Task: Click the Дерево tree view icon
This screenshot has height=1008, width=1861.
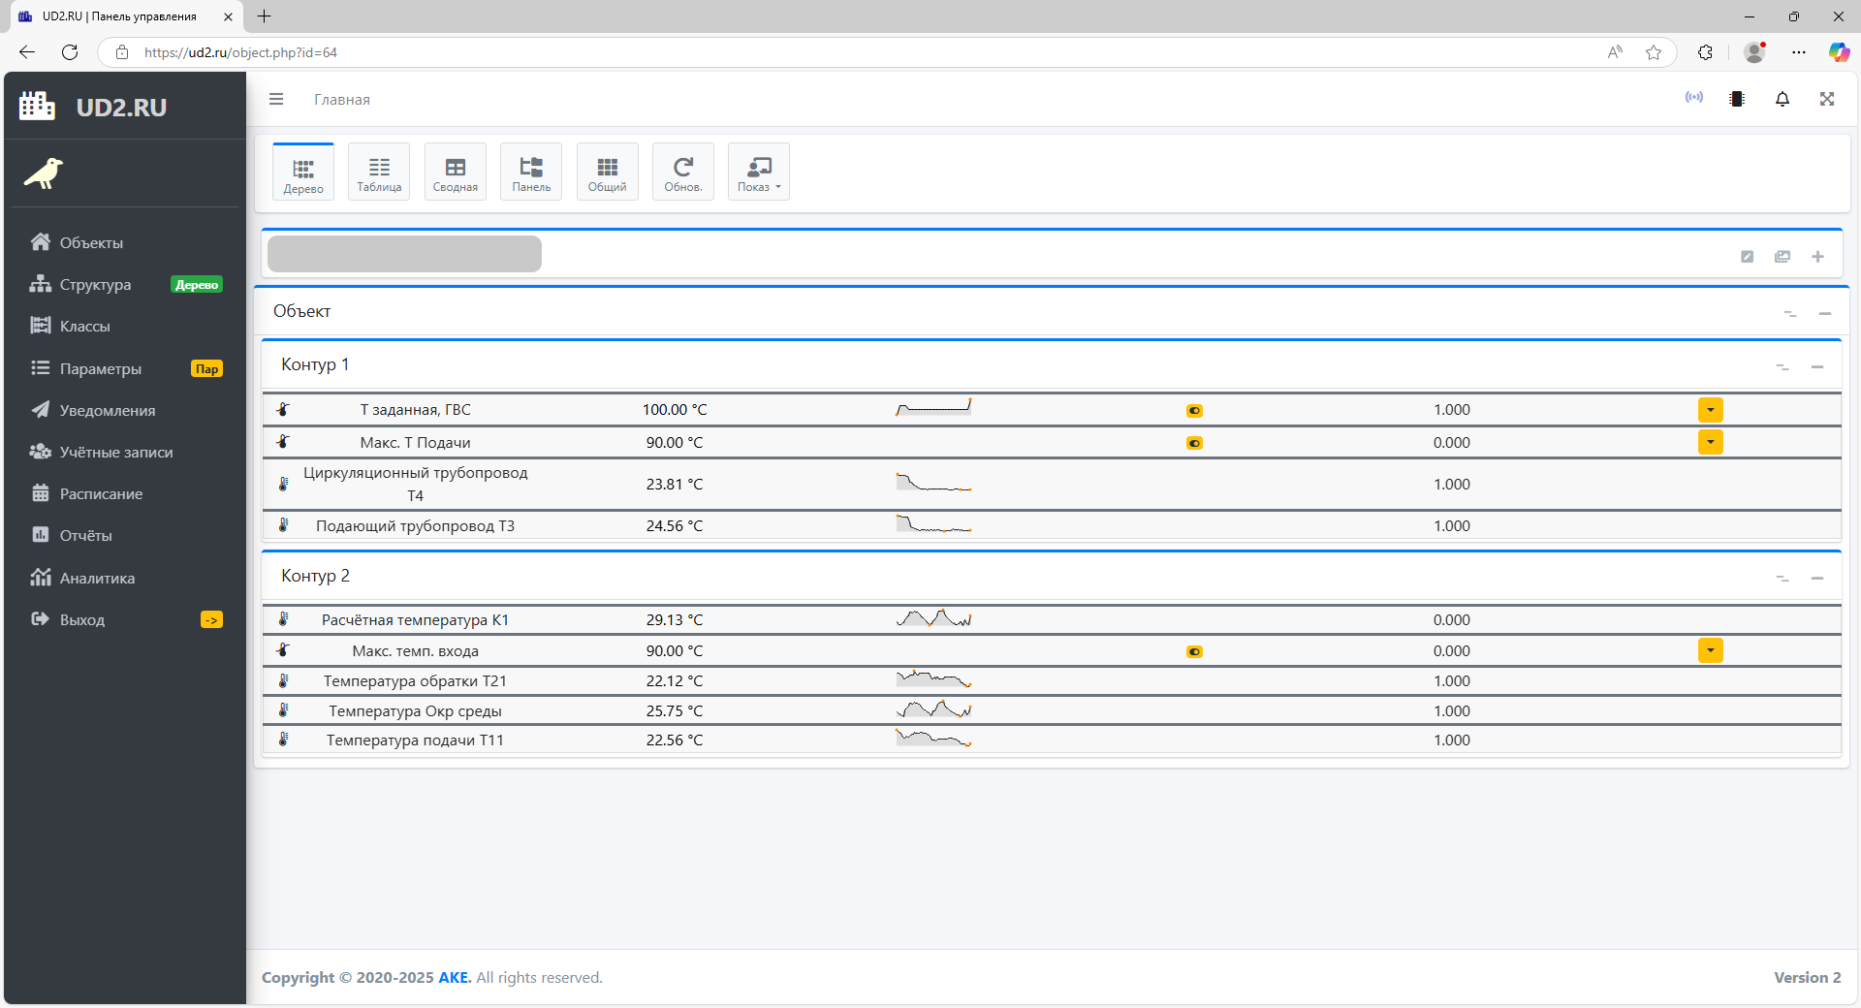Action: pyautogui.click(x=303, y=172)
